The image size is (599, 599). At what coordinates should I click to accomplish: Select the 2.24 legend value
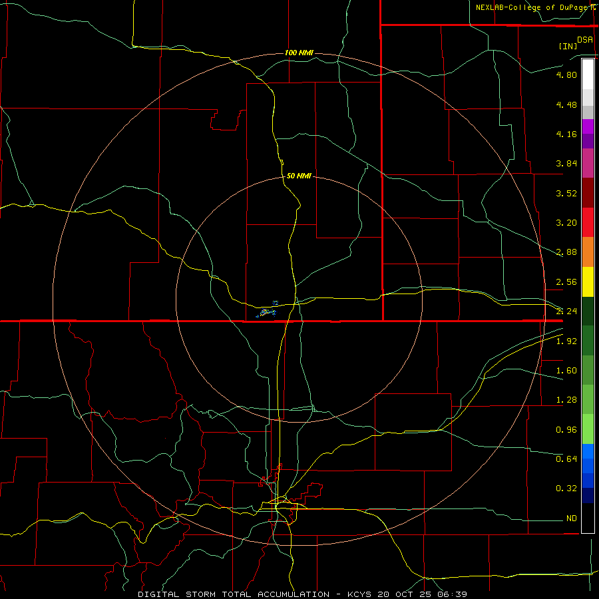[x=566, y=311]
